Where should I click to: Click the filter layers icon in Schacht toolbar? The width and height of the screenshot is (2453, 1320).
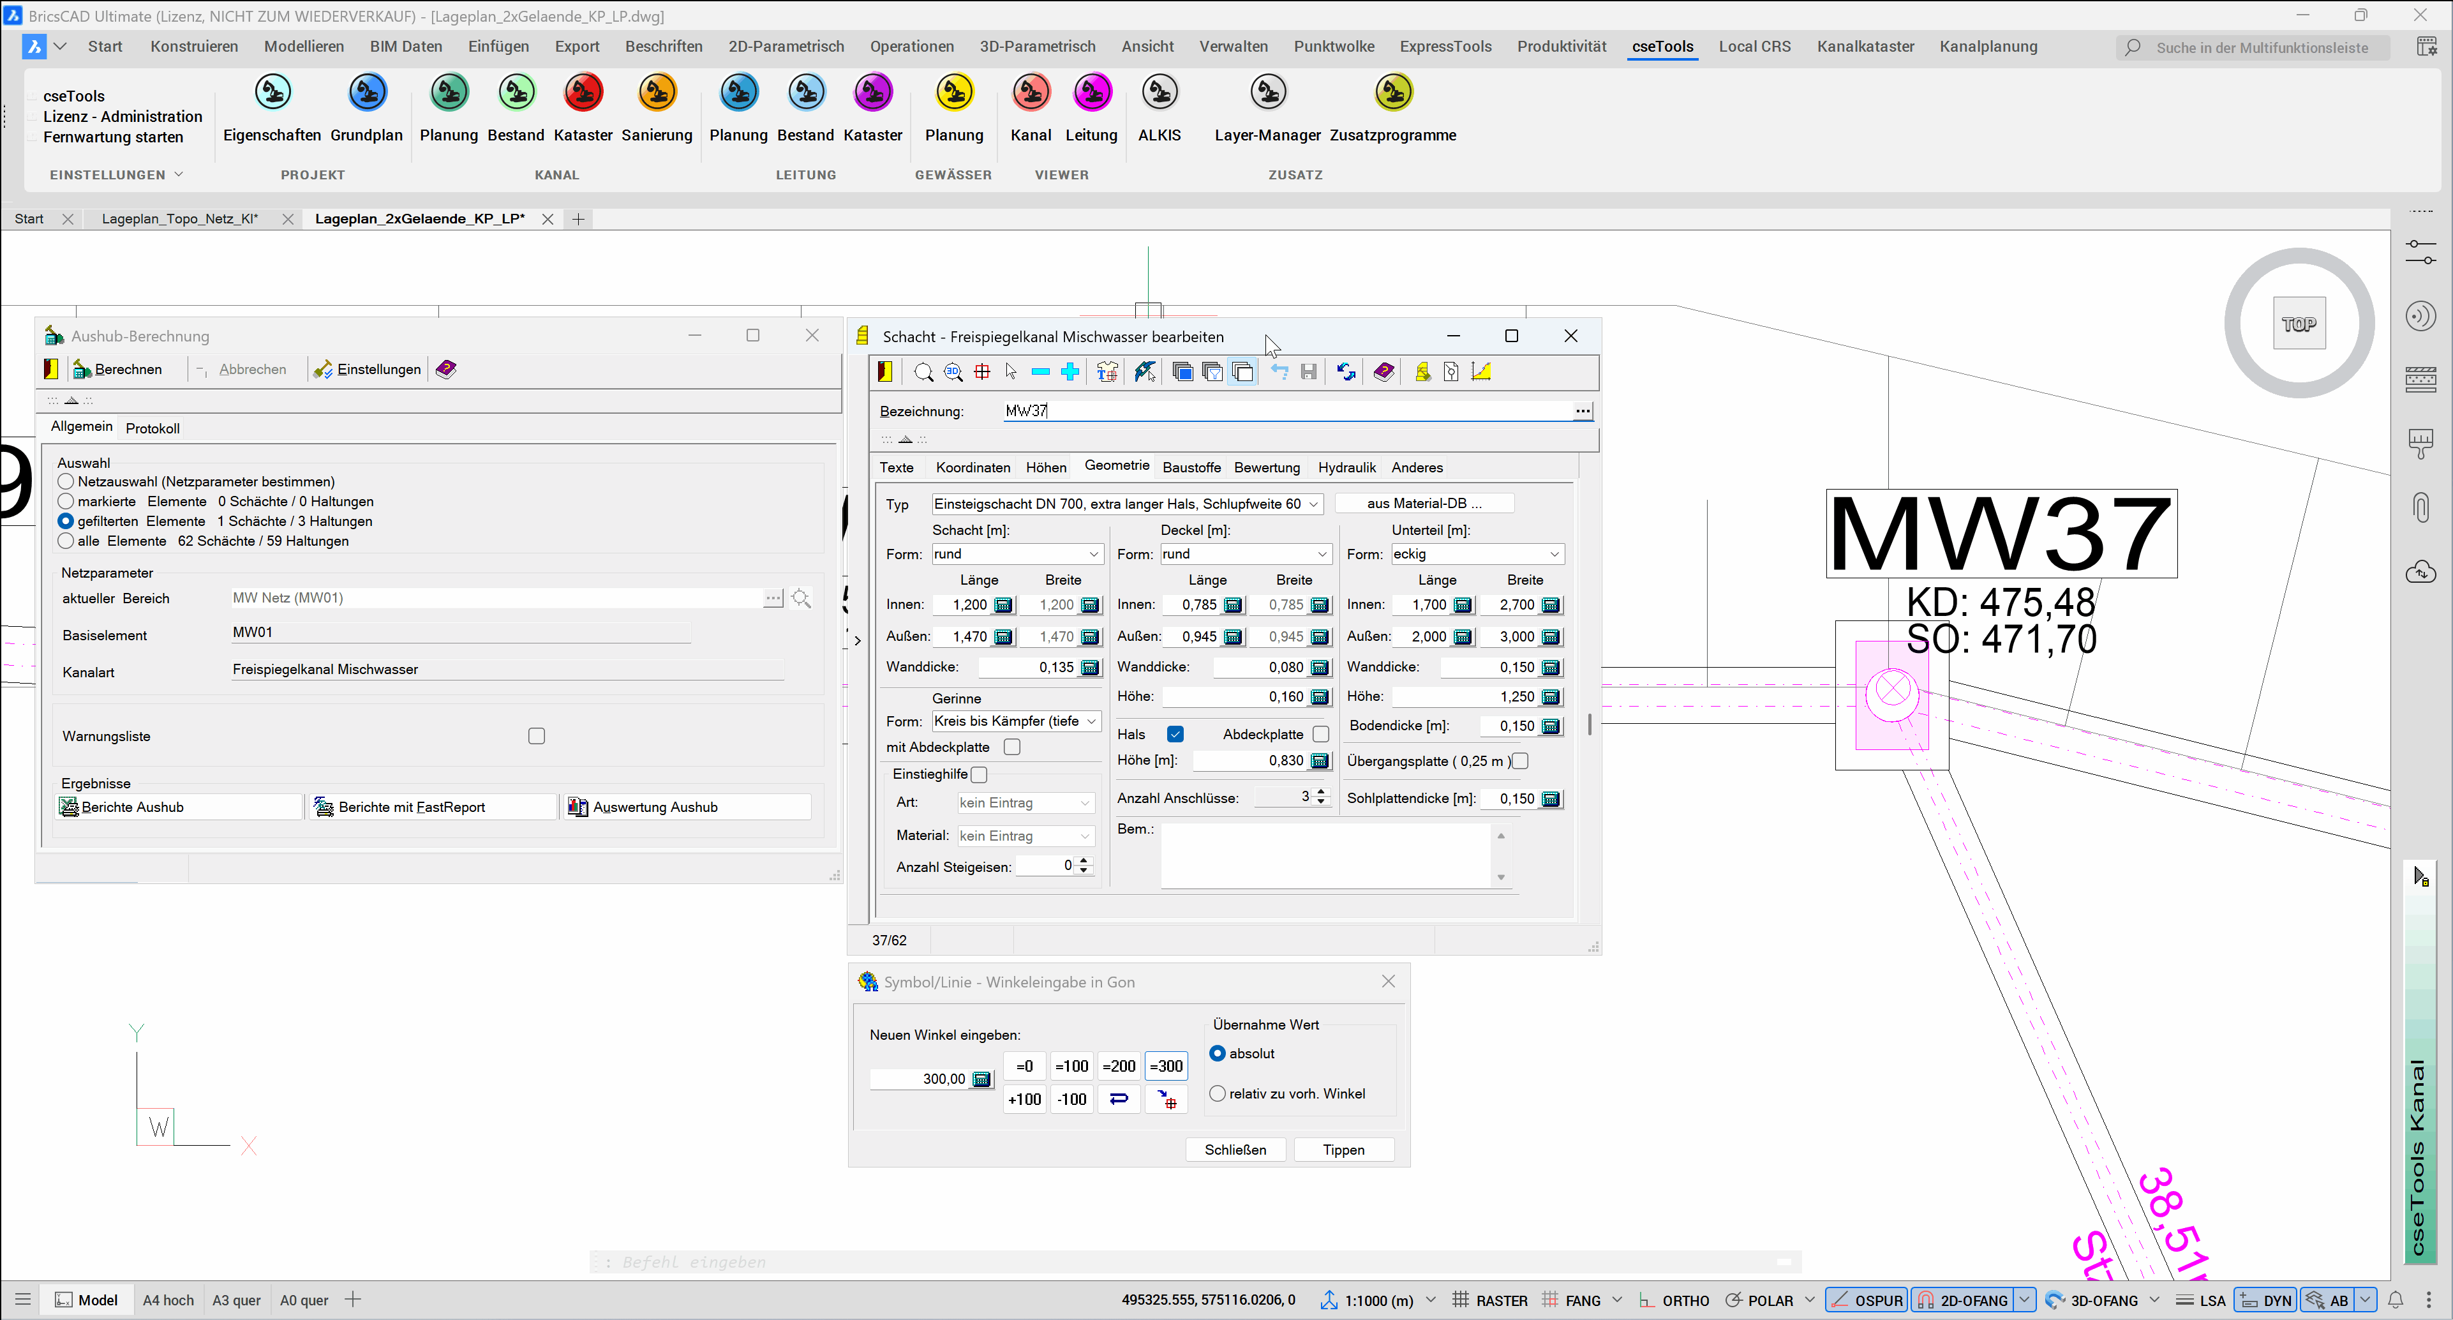(x=1212, y=372)
